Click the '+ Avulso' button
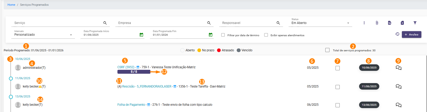Viewport: 427px width, 112px height. (x=411, y=34)
